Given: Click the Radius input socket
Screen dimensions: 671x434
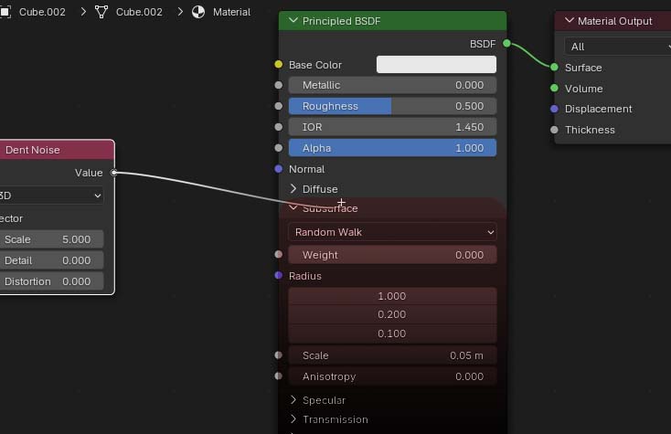Looking at the screenshot, I should [x=279, y=275].
